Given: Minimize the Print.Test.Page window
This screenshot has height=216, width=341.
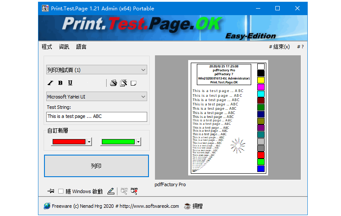Looking at the screenshot, I should [x=258, y=8].
